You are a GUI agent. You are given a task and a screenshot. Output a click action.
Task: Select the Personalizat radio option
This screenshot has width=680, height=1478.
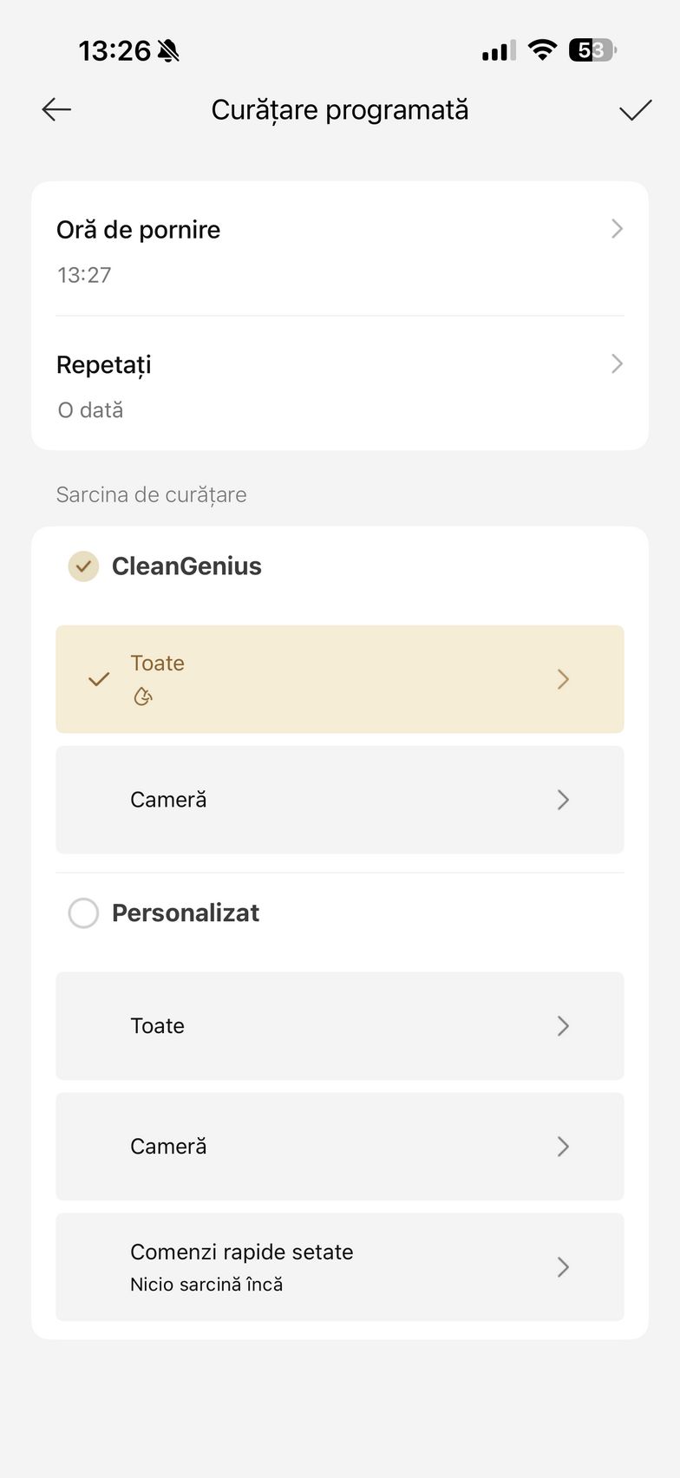click(x=83, y=912)
